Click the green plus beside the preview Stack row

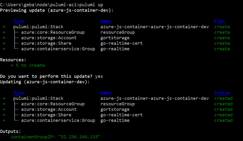coord(4,27)
